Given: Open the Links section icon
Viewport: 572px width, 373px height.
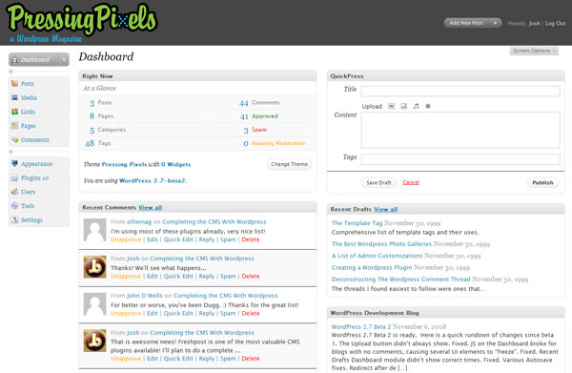Looking at the screenshot, I should click(14, 112).
